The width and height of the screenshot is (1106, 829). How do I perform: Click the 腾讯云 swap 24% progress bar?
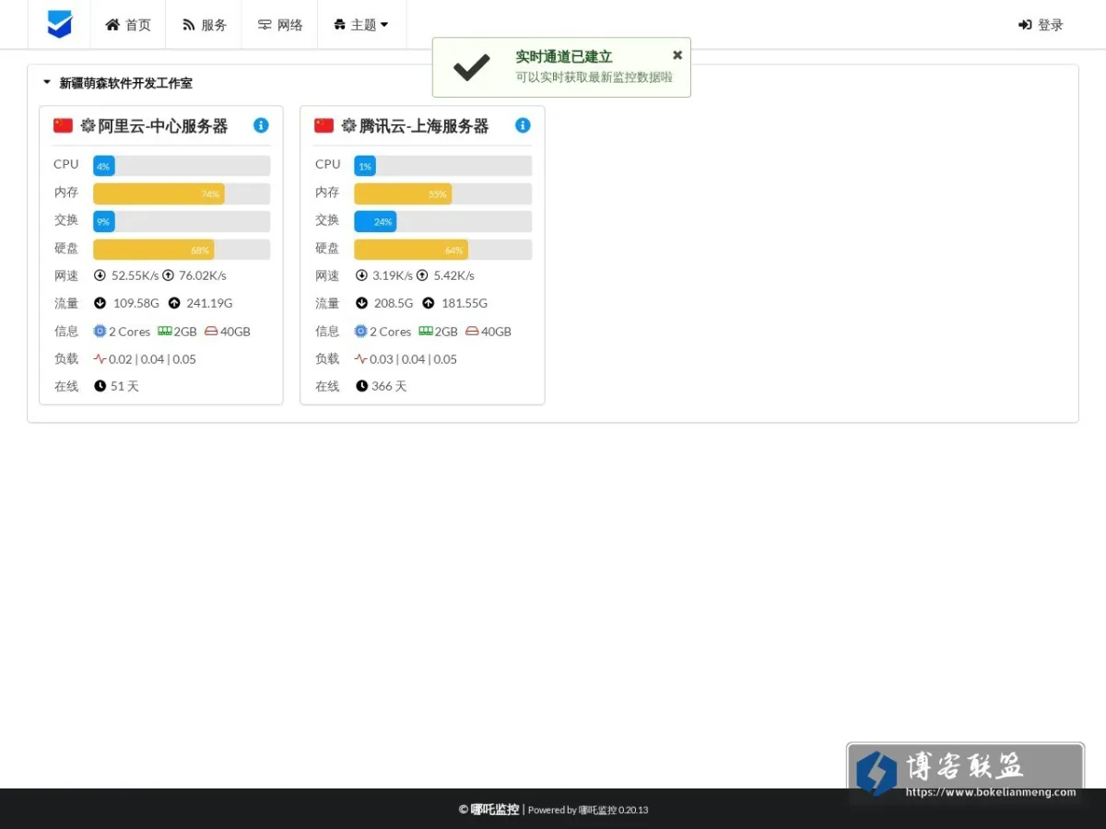click(443, 221)
